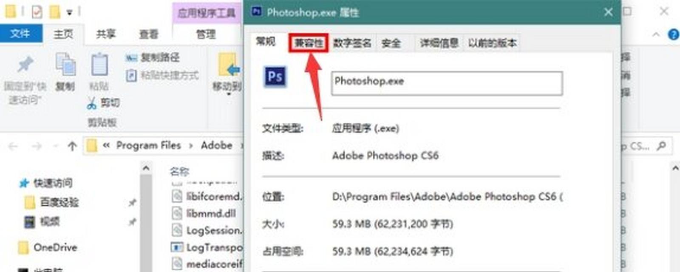Click the navigation pane scroll up arrow
Viewport: 680px width, 272px height.
(x=146, y=168)
